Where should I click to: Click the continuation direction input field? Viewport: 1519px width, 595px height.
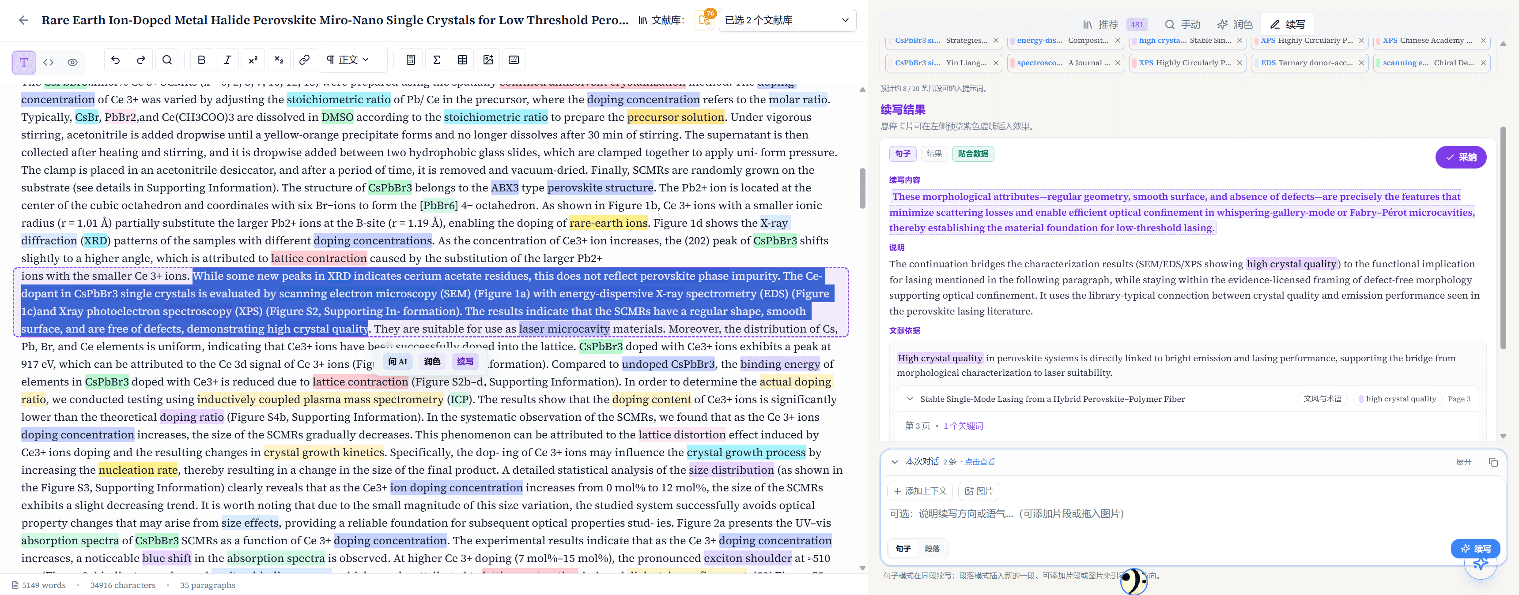1191,514
